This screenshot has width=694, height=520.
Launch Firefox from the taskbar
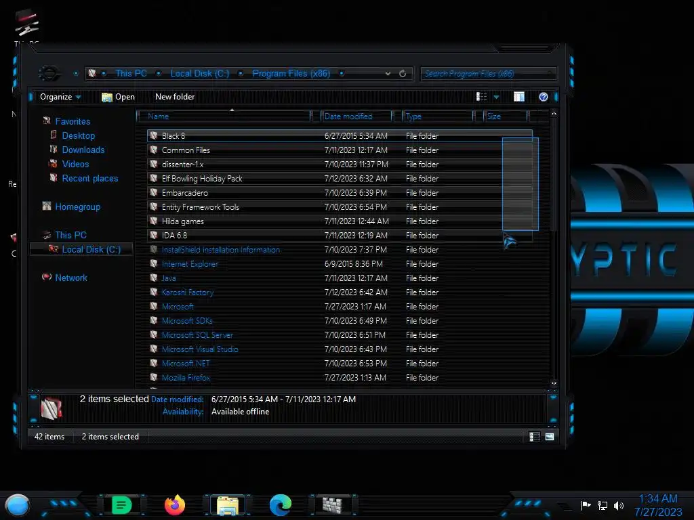click(x=175, y=505)
